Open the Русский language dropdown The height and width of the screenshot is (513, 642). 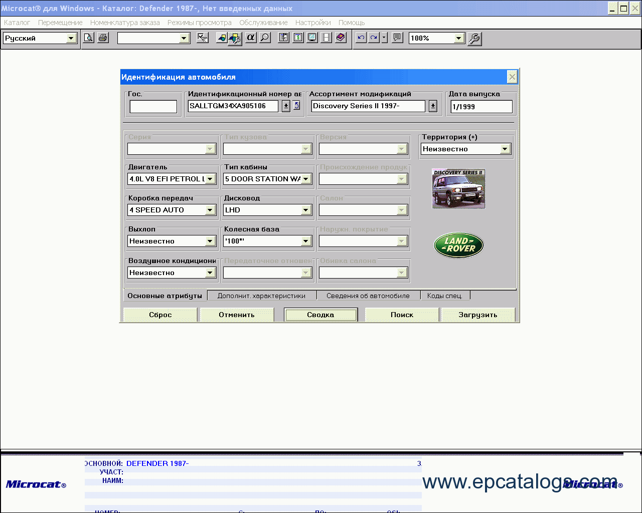pos(71,38)
